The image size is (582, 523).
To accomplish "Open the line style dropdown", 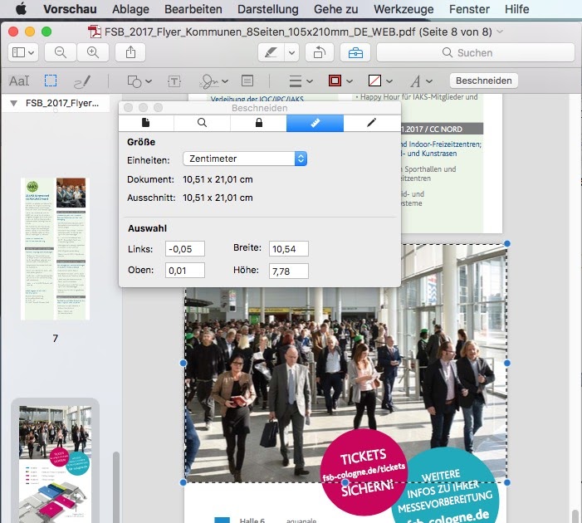I will [301, 81].
